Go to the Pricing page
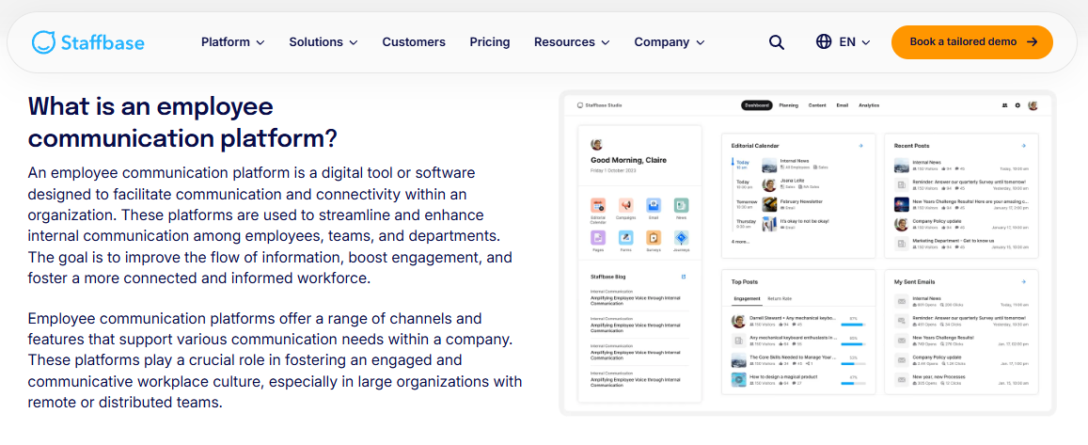The image size is (1088, 445). [490, 41]
